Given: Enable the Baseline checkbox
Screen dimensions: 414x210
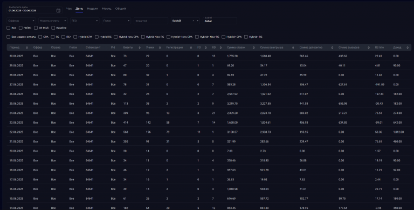Looking at the screenshot, I should 53,28.
